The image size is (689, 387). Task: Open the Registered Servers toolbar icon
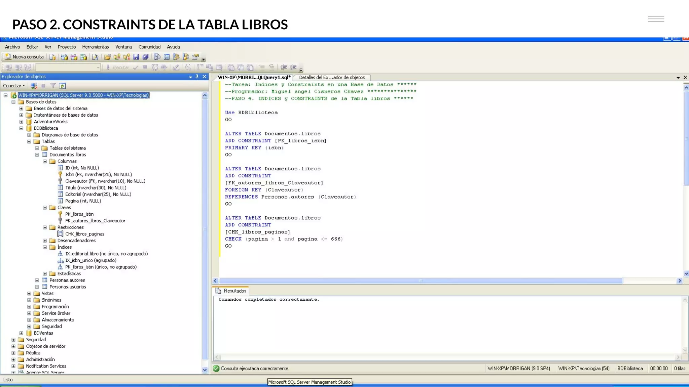coord(157,57)
